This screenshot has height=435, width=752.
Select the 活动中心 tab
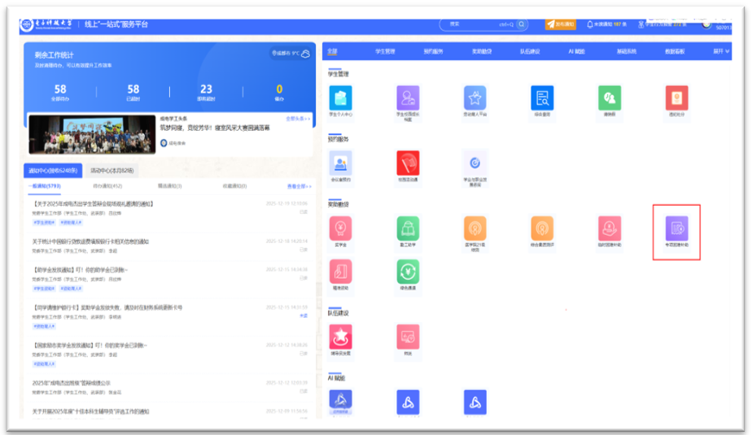pos(111,171)
